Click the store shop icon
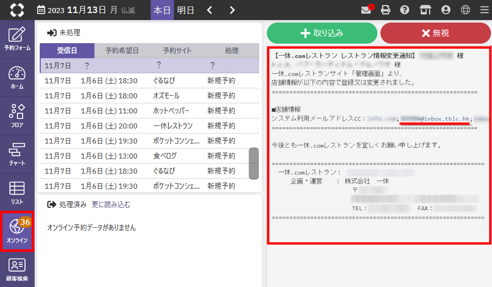492x287 pixels. pyautogui.click(x=425, y=10)
